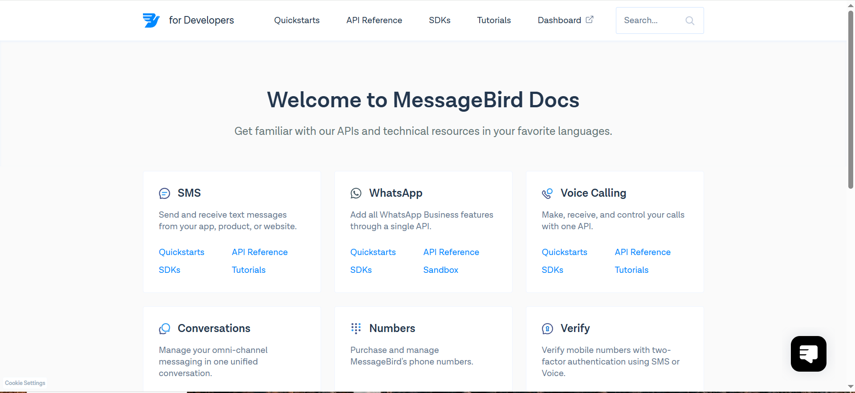The height and width of the screenshot is (393, 855).
Task: Open Voice Calling SDKs link
Action: click(x=552, y=270)
